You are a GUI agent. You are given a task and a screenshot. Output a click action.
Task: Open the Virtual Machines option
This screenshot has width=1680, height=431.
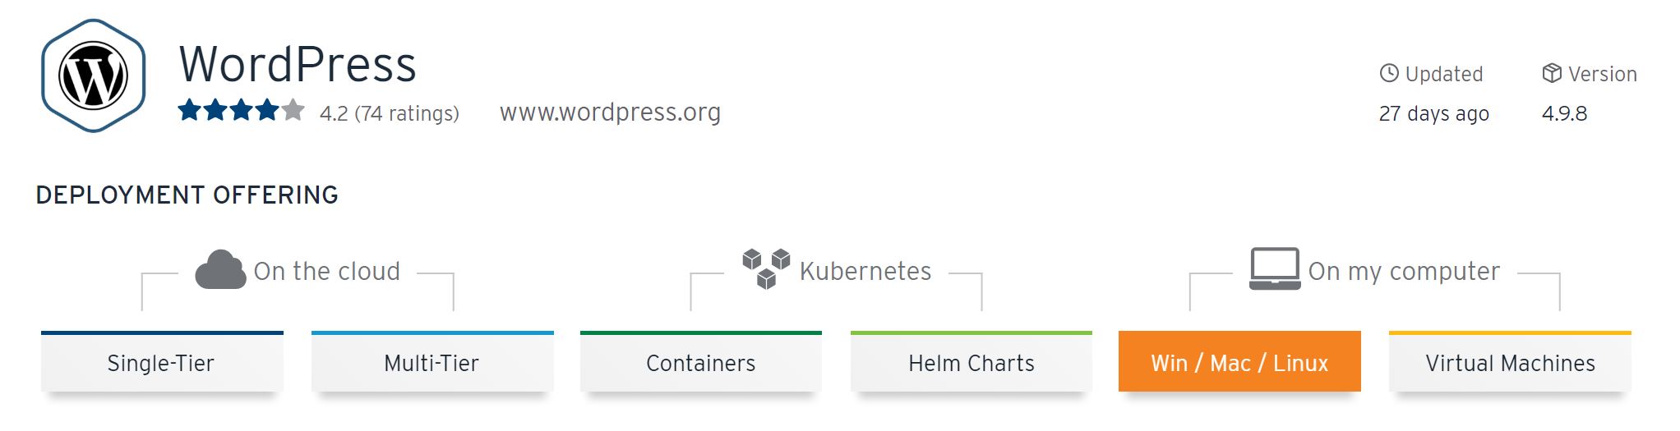(1510, 361)
